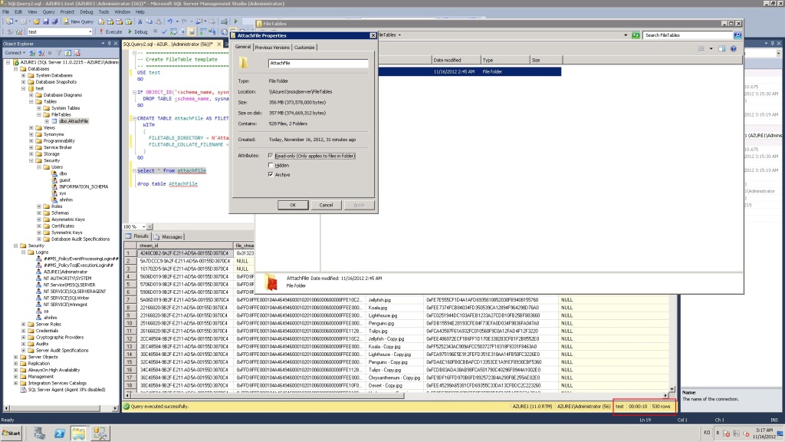The height and width of the screenshot is (442, 785).
Task: Click the Execute button
Action: point(110,31)
